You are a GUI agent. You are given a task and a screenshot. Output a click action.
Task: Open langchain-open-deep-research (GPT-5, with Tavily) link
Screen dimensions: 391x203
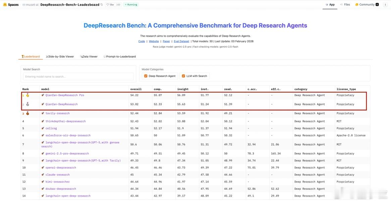pos(83,161)
